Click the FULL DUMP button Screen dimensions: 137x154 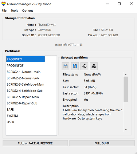(102, 143)
